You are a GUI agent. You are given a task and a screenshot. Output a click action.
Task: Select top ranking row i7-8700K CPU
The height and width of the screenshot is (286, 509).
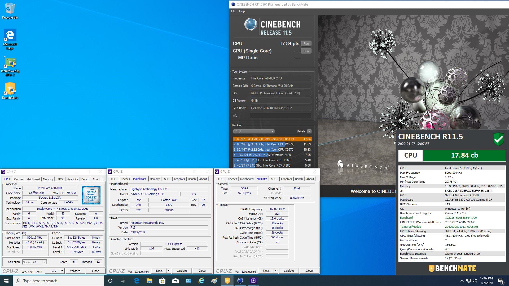(x=272, y=139)
